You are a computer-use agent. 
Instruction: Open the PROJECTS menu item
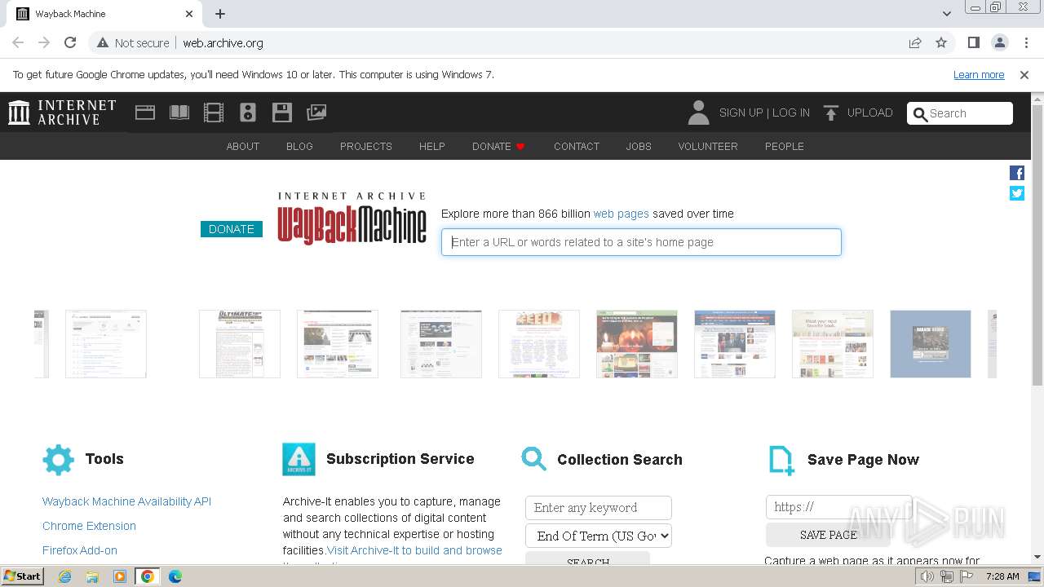click(366, 147)
